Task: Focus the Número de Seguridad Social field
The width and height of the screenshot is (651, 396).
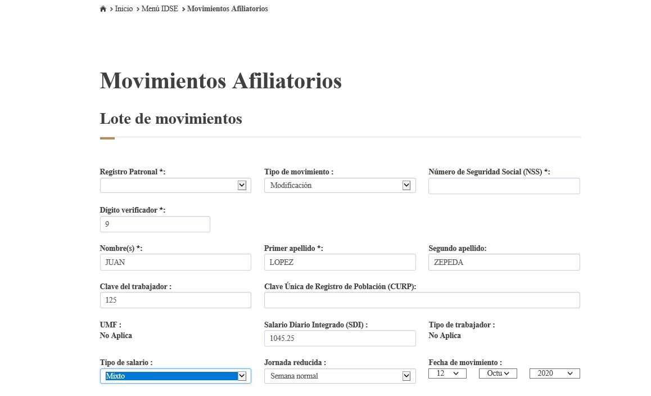Action: (x=504, y=186)
